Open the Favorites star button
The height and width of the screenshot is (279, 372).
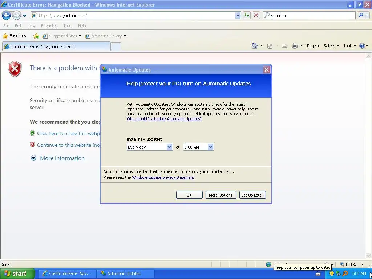pyautogui.click(x=14, y=36)
